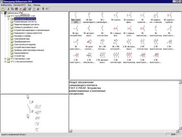Open the Вид menu
The image size is (182, 137).
[x=30, y=5]
